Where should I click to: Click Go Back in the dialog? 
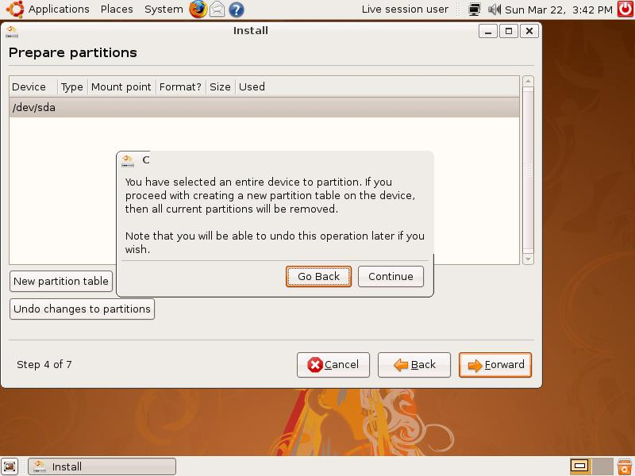coord(318,276)
